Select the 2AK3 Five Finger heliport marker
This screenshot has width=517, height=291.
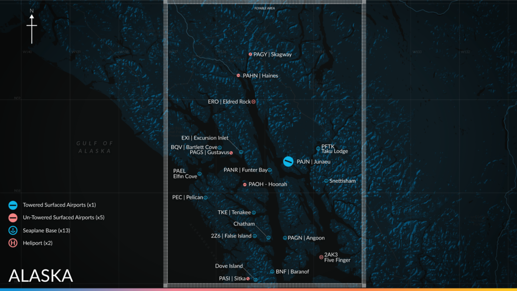[322, 257]
